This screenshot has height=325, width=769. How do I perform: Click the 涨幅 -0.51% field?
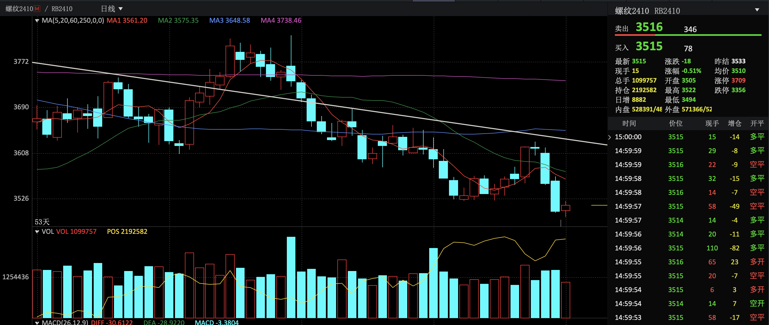683,71
